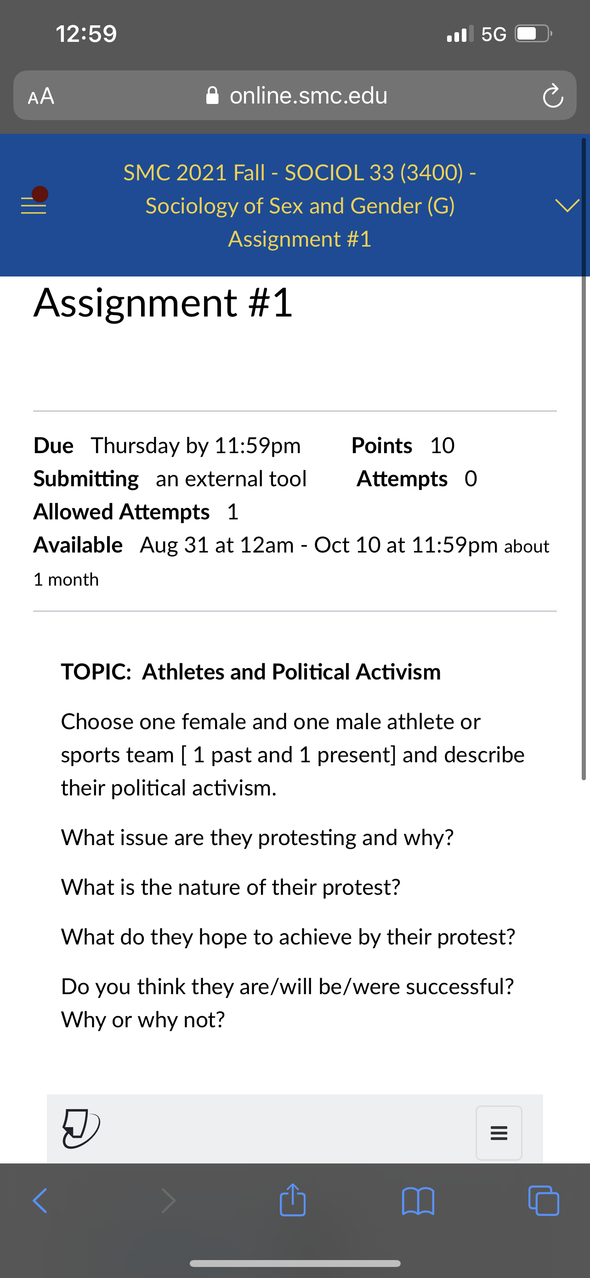This screenshot has width=590, height=1278.
Task: Tap the lock icon beside online.smc.edu
Action: tap(212, 95)
